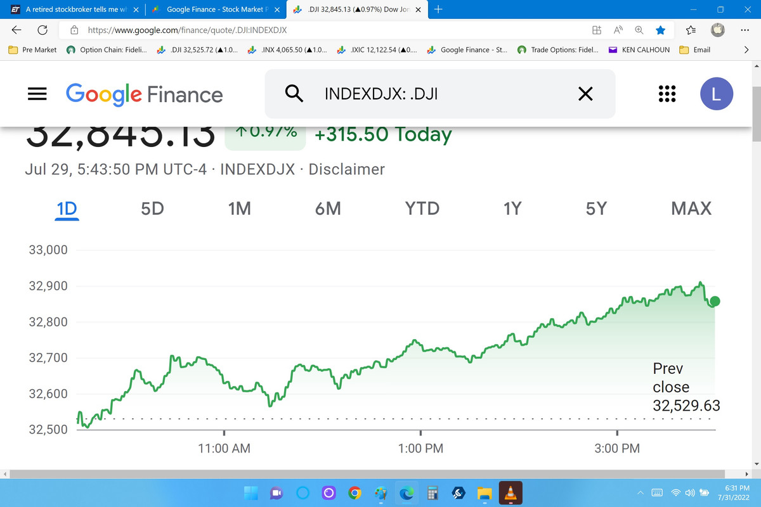761x507 pixels.
Task: Start Read aloud in the address bar
Action: pyautogui.click(x=618, y=30)
